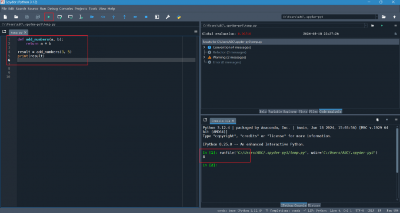Click the console interrupt kernel icon
400x213 pixels.
pos(386,120)
